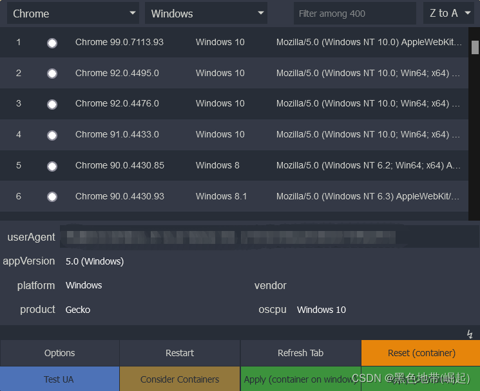Click the Windows NT 6.2 user agent string
Viewport: 480px width, 391px height.
point(369,165)
